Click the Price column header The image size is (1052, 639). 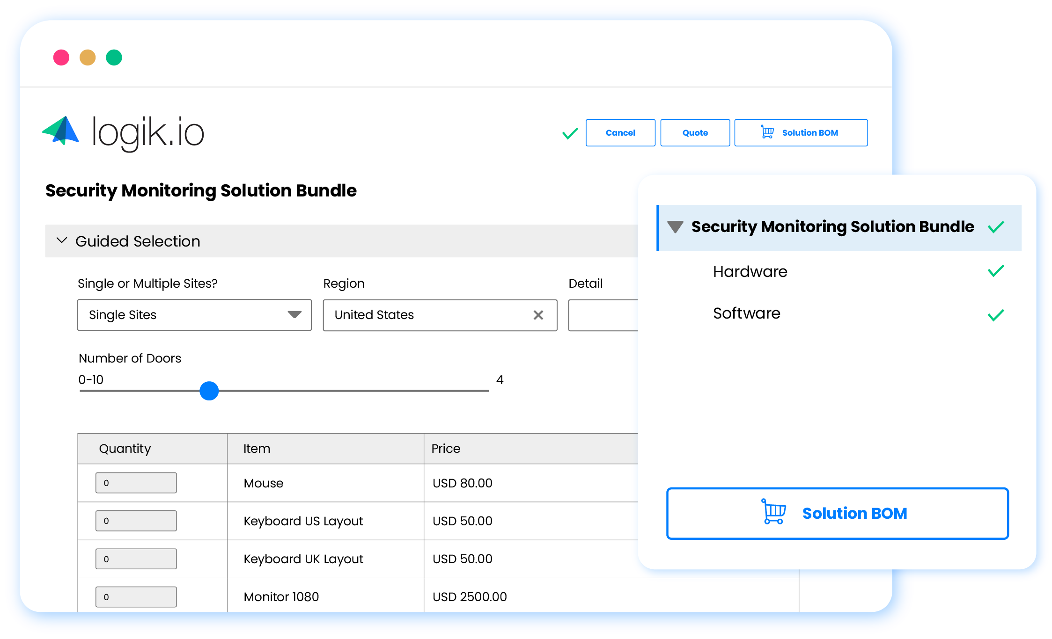[x=531, y=449]
